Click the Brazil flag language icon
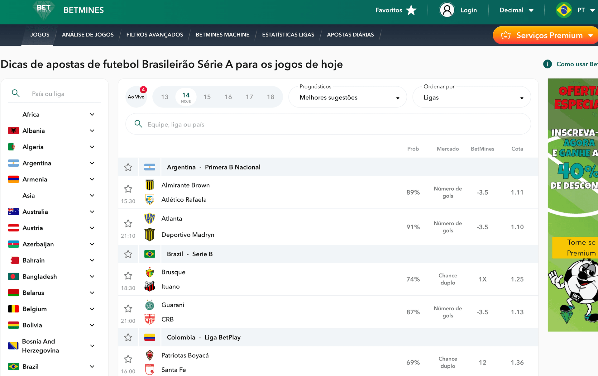598x376 pixels. 564,10
